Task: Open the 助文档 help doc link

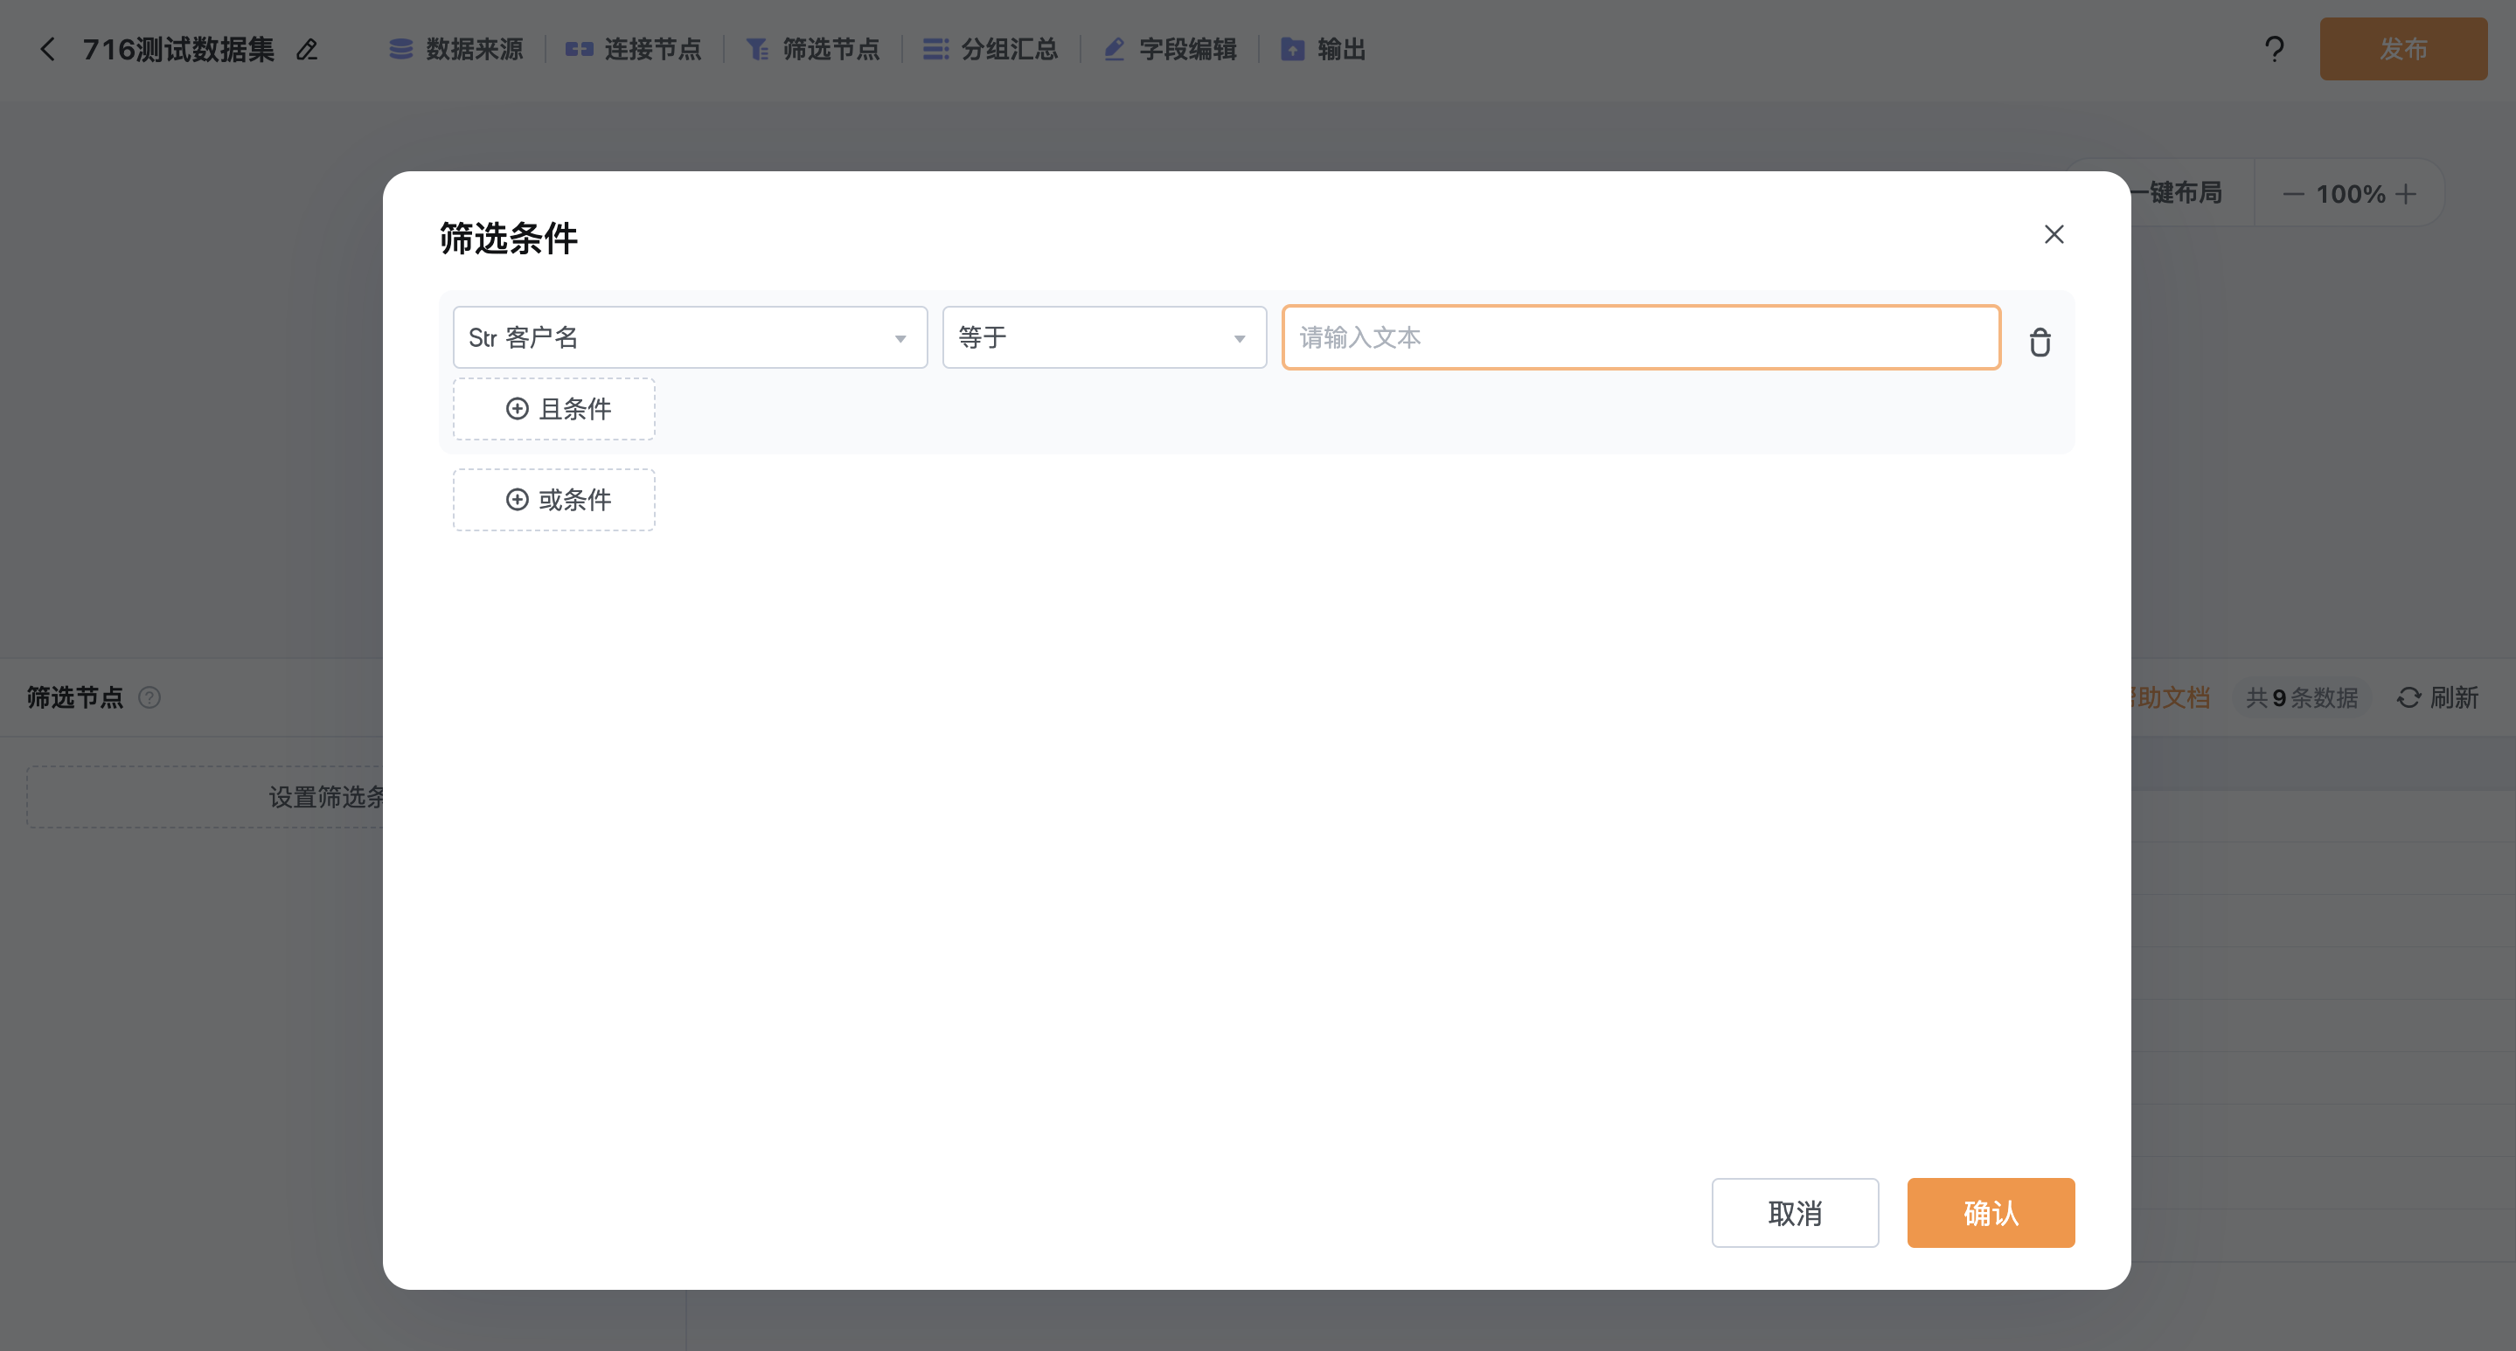Action: pyautogui.click(x=2170, y=697)
